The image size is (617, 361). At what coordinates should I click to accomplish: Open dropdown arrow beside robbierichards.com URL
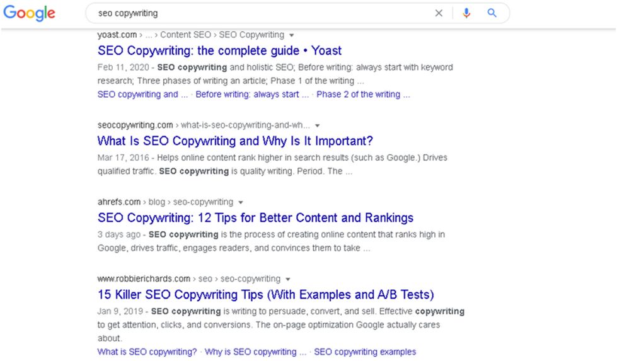(x=288, y=279)
